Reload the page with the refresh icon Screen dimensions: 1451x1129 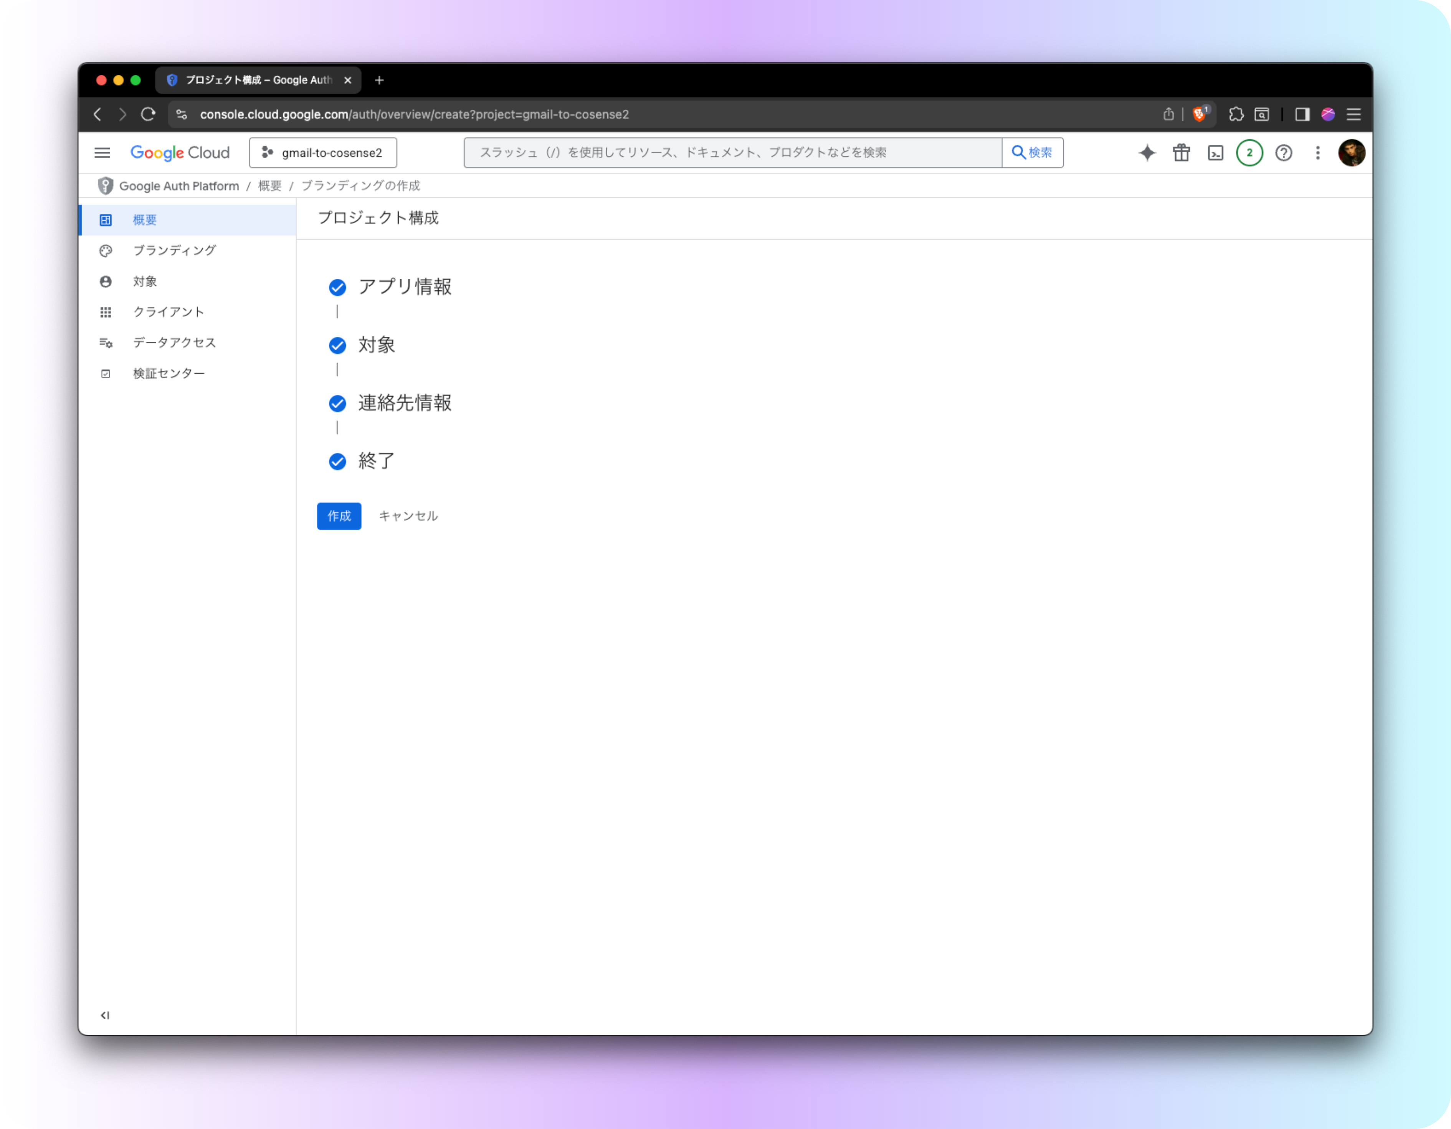[x=148, y=114]
